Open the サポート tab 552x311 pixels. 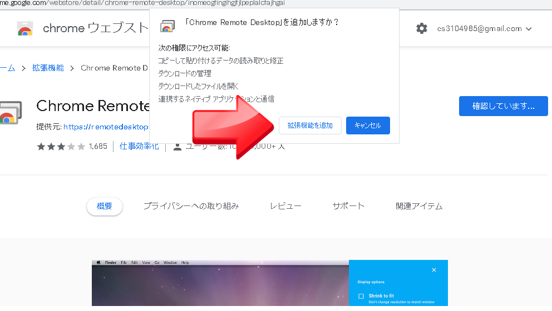(348, 206)
